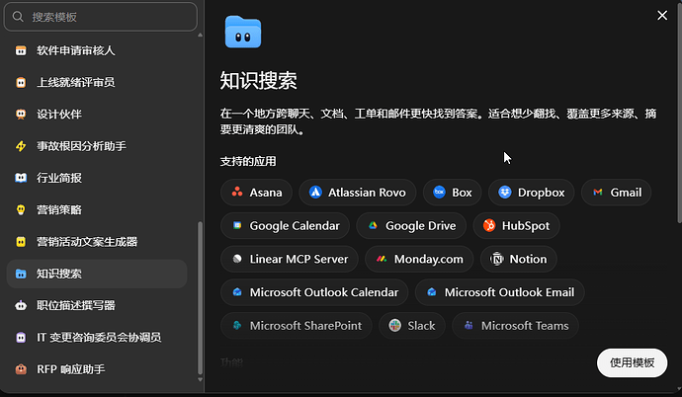Image resolution: width=682 pixels, height=397 pixels.
Task: Open IT 变更咨询委员会协调员 template
Action: click(97, 338)
